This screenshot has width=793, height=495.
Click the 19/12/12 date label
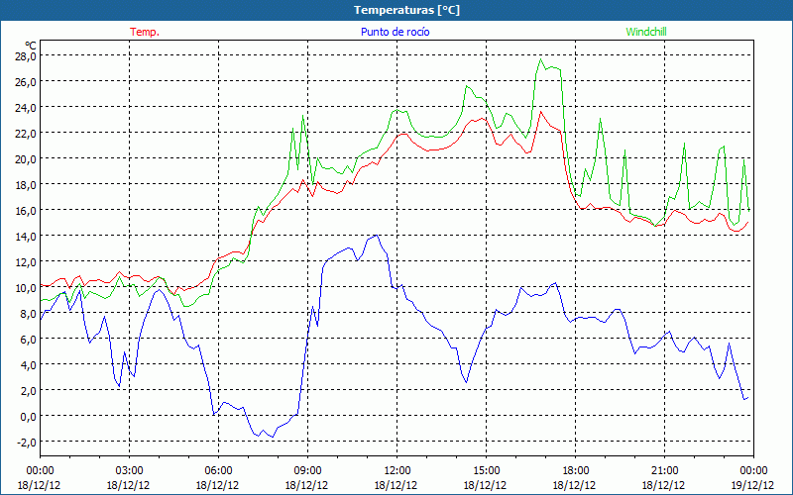coord(752,485)
